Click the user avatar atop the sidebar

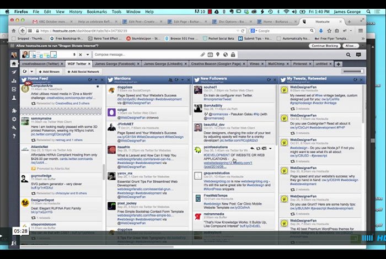point(14,55)
